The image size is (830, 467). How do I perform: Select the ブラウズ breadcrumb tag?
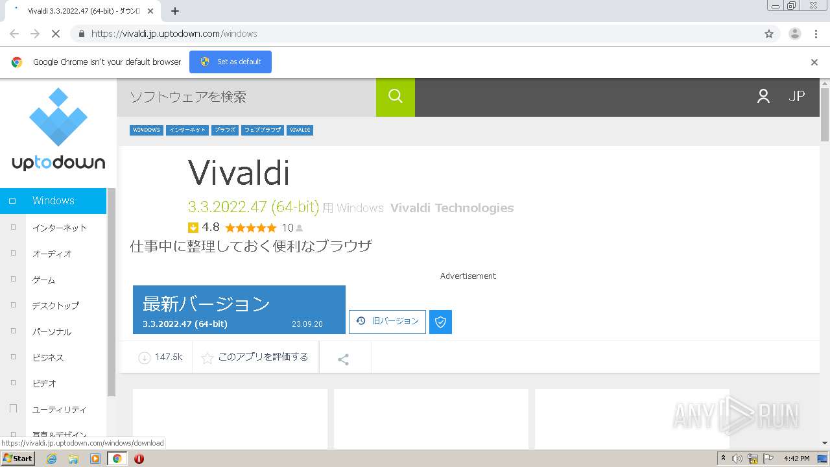(x=225, y=130)
